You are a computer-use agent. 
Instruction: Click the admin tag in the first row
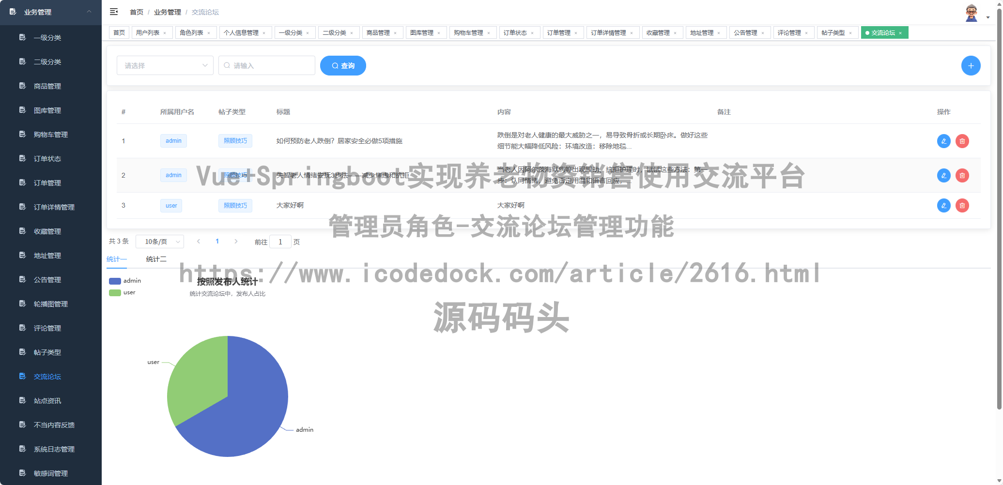tap(173, 141)
